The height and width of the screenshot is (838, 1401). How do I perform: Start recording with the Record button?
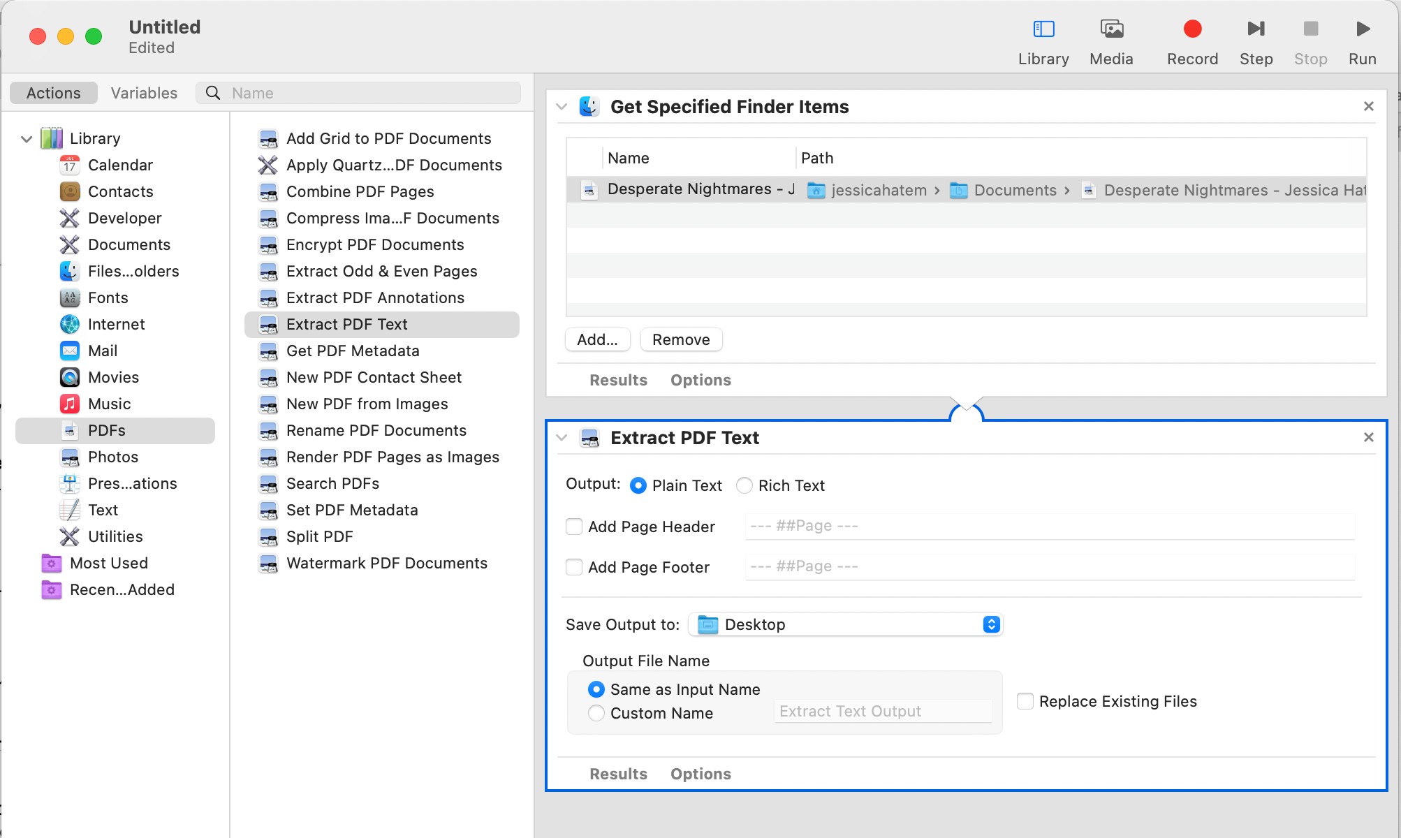(1192, 29)
